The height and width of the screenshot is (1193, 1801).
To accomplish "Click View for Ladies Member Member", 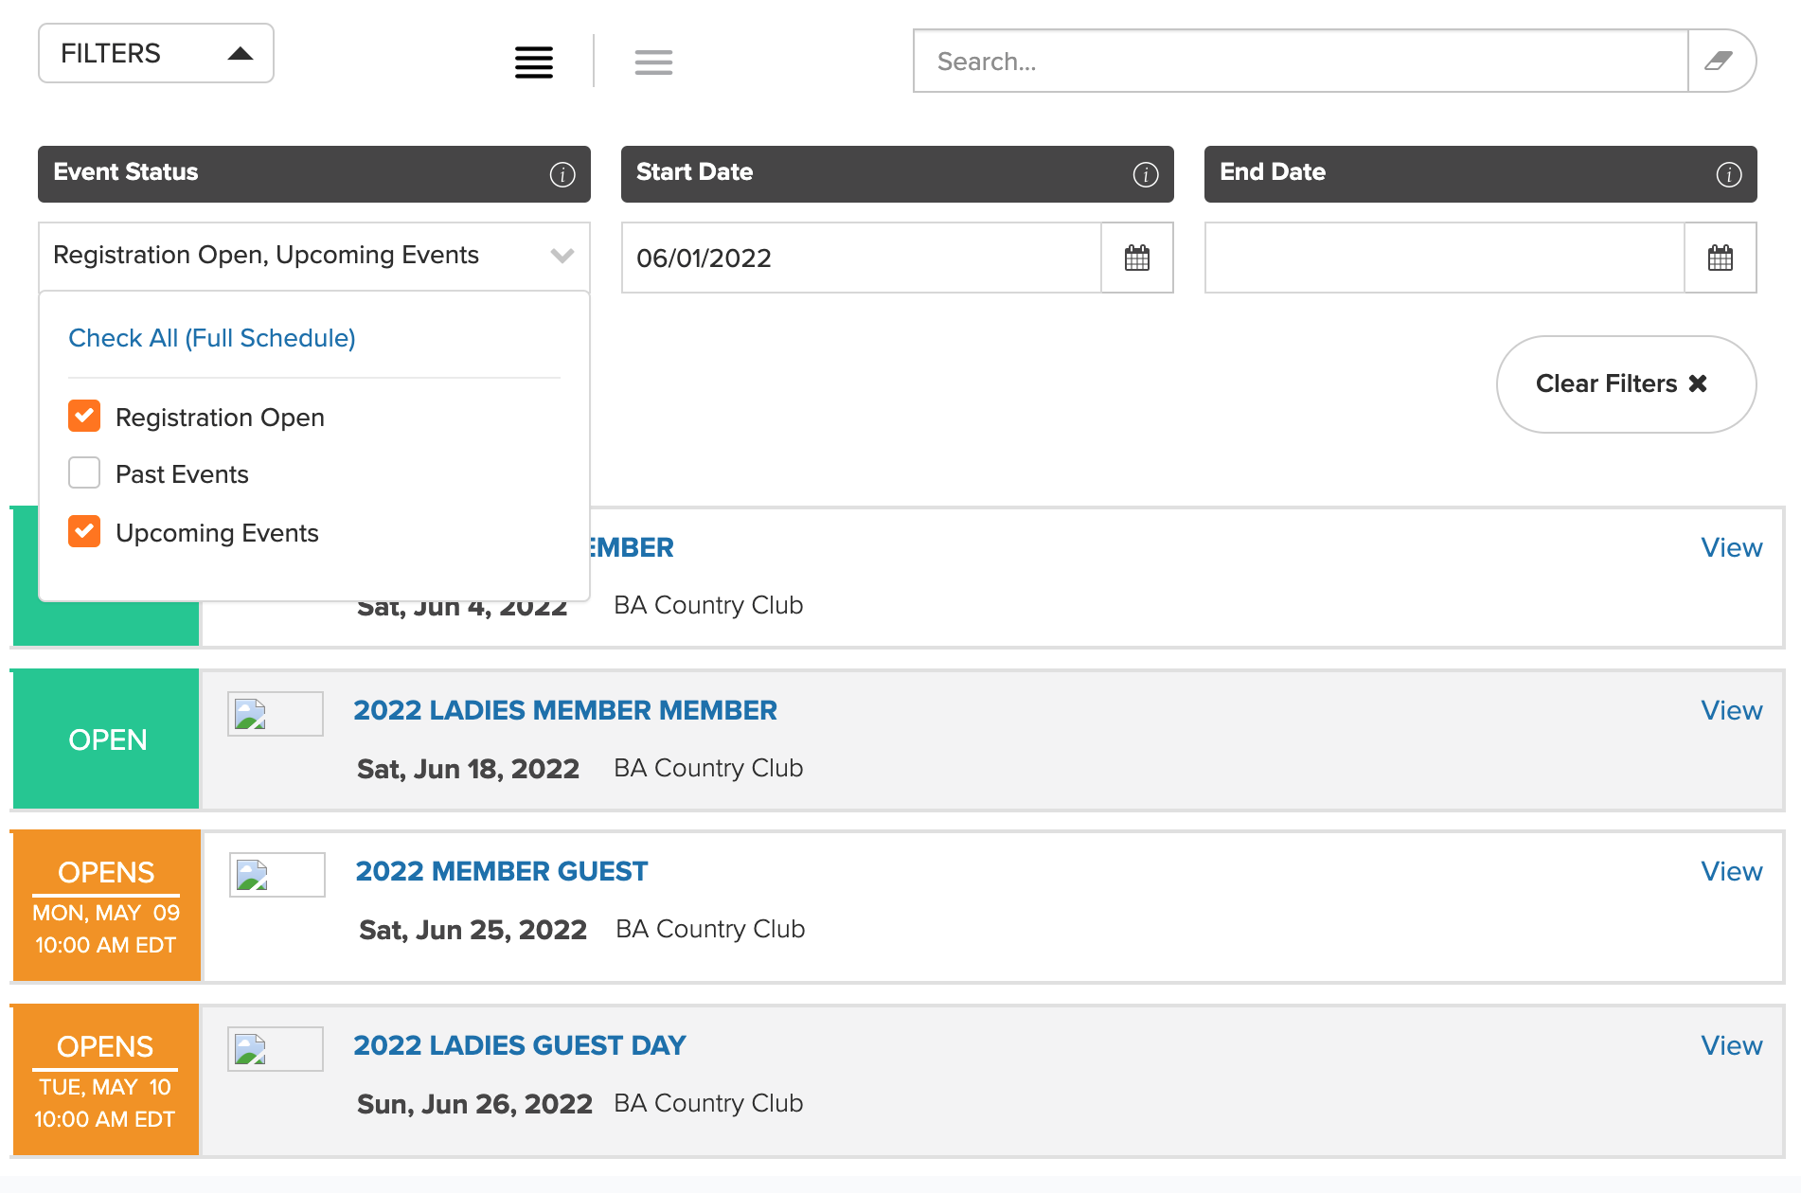I will [x=1732, y=710].
